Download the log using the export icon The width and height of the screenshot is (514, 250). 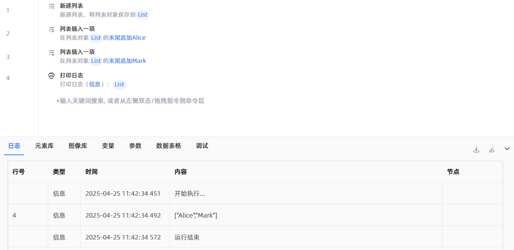(x=476, y=150)
